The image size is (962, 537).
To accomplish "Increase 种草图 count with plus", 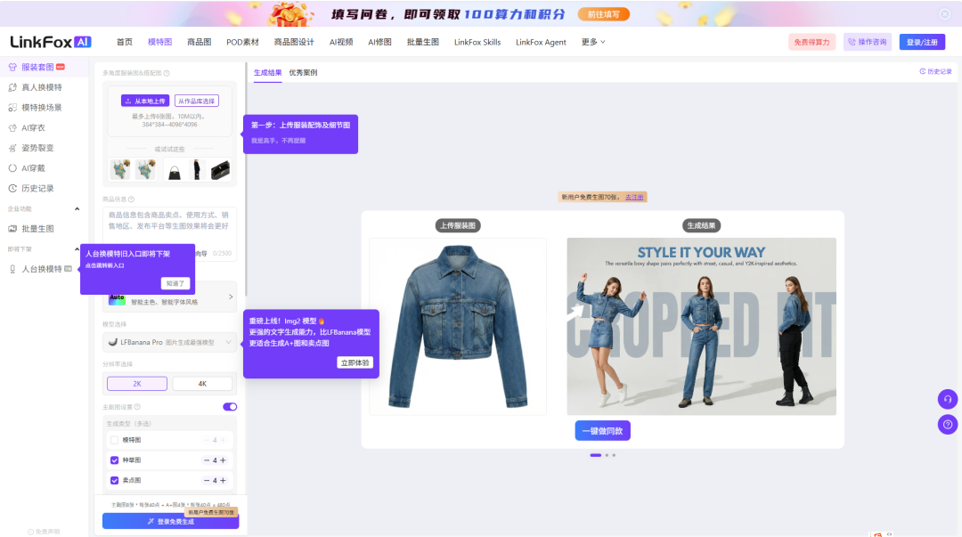I will click(224, 460).
